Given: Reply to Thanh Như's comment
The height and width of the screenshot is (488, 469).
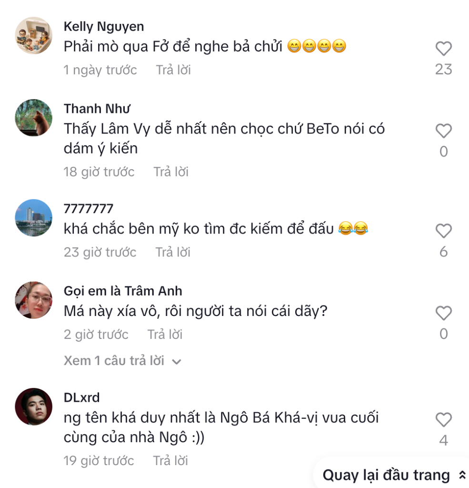Looking at the screenshot, I should pos(170,172).
